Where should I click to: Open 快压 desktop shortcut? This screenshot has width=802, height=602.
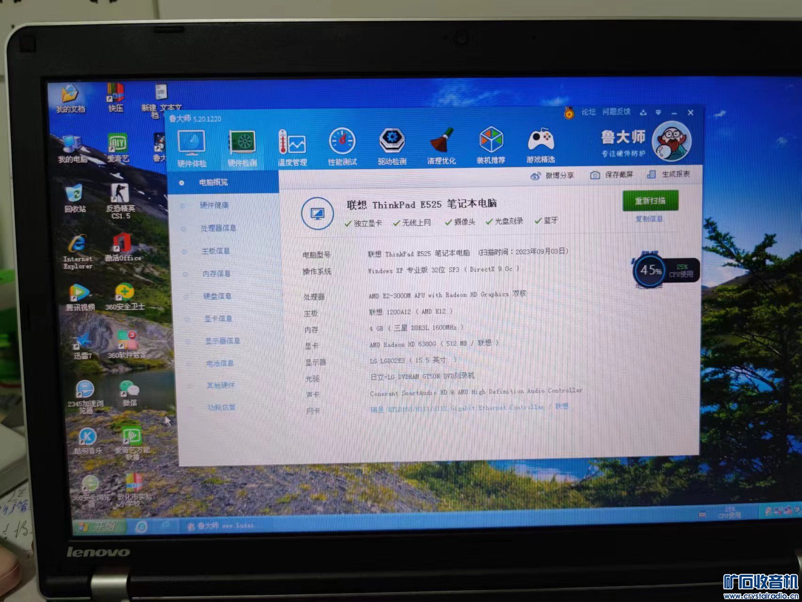coord(116,98)
